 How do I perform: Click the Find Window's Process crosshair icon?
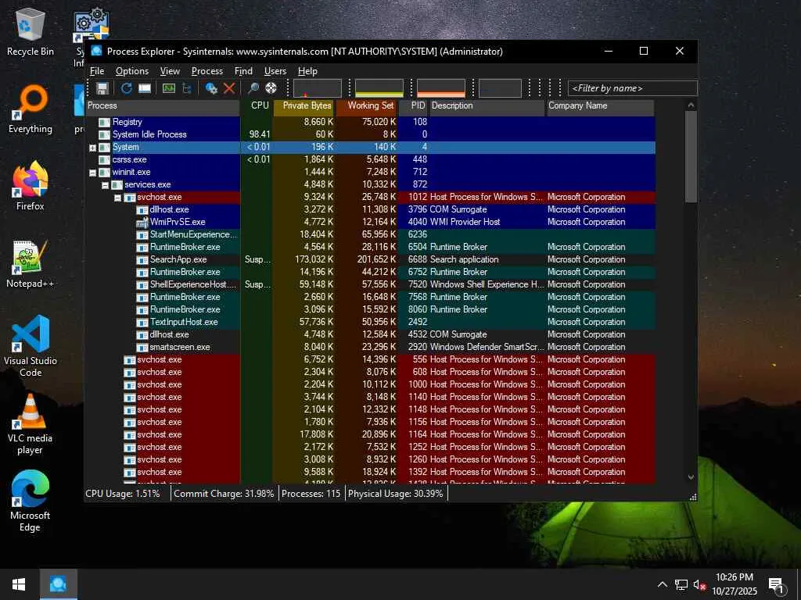coord(271,88)
